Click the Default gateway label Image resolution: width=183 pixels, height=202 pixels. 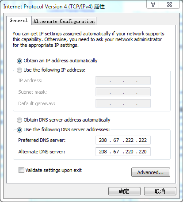pyautogui.click(x=37, y=103)
